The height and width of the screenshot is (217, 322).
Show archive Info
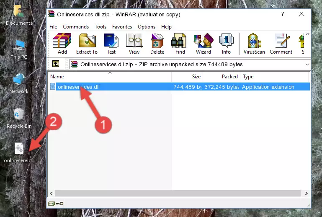[226, 44]
